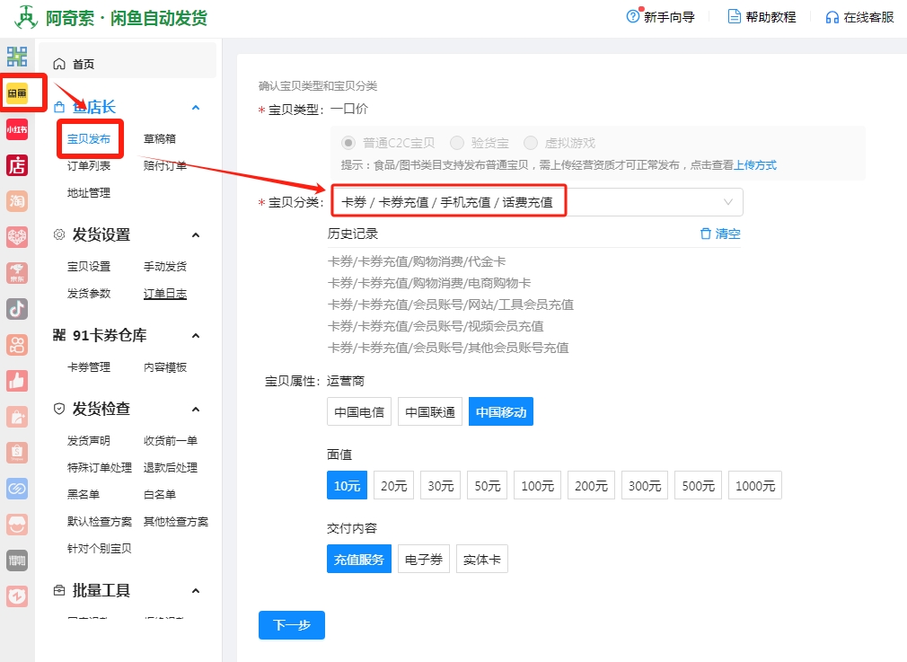
Task: Select the 10元 face value
Action: [347, 486]
